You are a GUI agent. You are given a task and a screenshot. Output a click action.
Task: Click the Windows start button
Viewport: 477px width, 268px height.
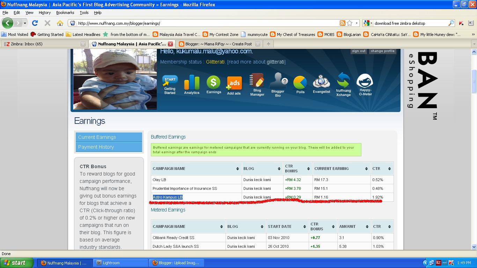pos(17,263)
